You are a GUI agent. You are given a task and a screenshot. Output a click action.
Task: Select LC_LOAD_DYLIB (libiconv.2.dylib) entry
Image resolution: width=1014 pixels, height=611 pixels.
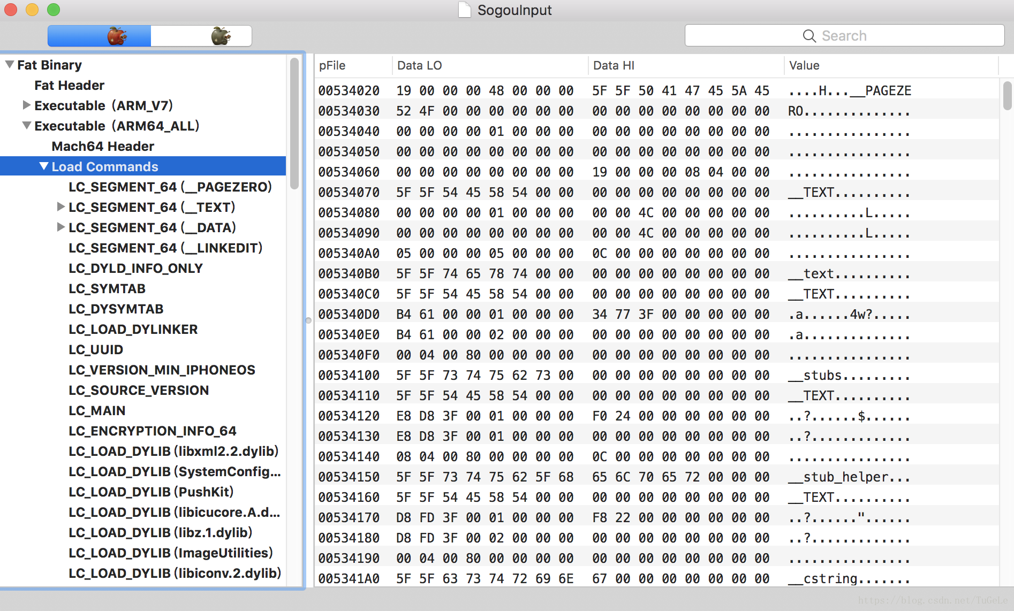point(175,573)
